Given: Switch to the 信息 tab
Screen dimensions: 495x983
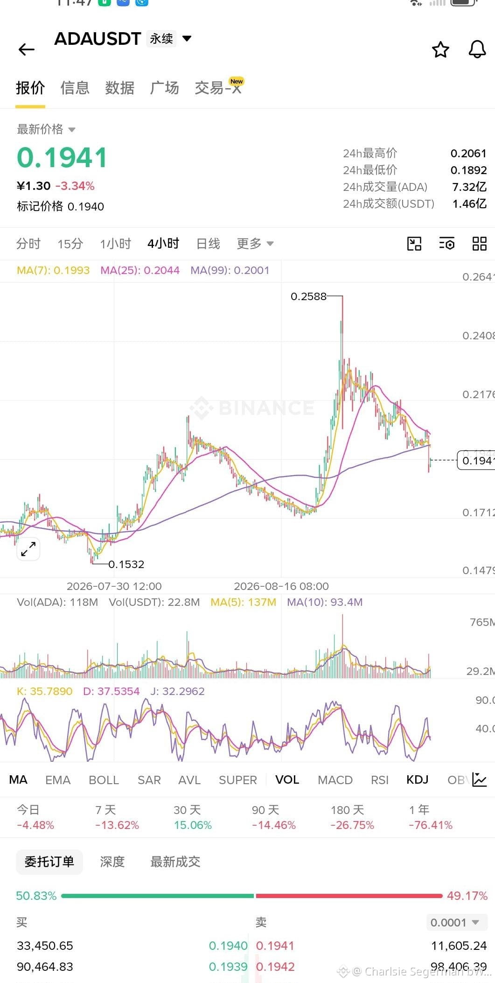Looking at the screenshot, I should (75, 88).
